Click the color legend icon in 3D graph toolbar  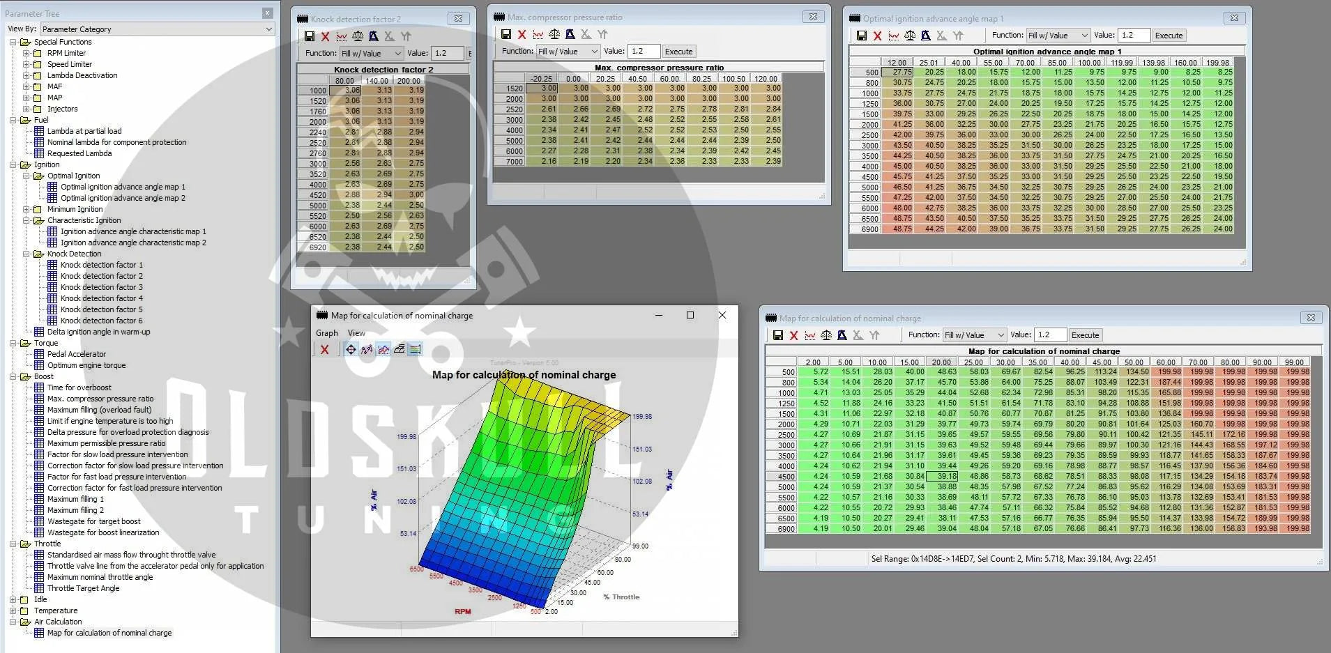pos(415,349)
